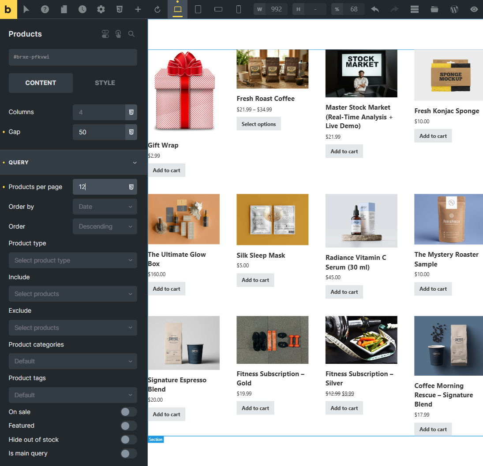Click the Columns input field
The width and height of the screenshot is (483, 466).
99,112
